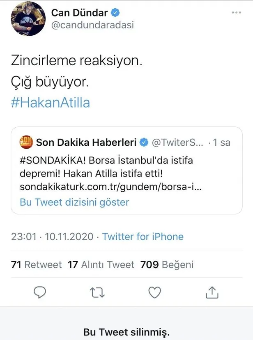Open the tweet options with the three dots

tap(236, 13)
